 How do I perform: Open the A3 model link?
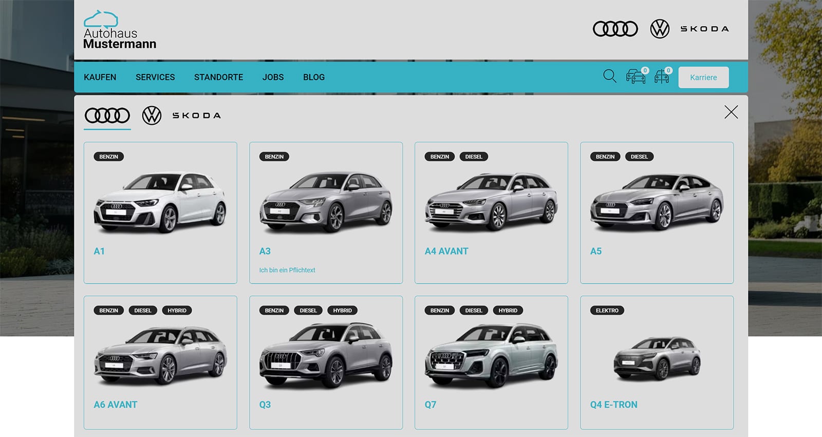[x=265, y=251]
